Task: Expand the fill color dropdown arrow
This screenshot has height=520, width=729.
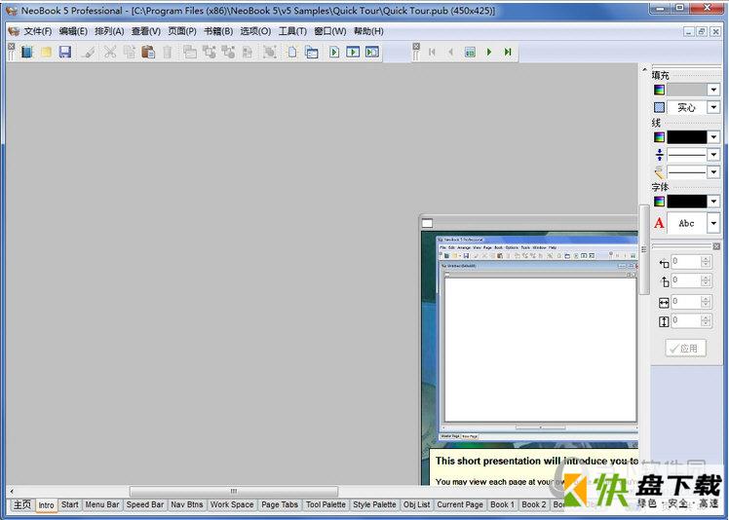Action: pyautogui.click(x=713, y=90)
